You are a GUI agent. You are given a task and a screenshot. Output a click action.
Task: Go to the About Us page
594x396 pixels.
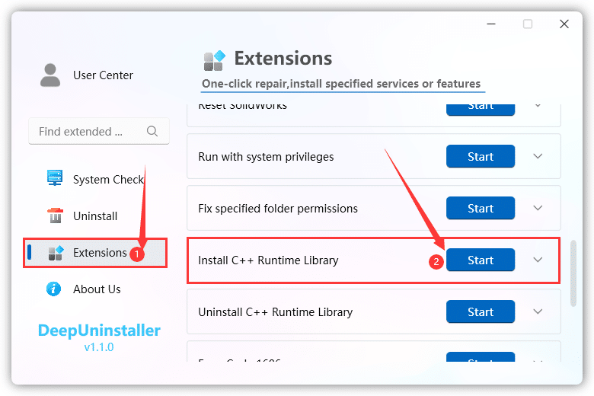97,289
